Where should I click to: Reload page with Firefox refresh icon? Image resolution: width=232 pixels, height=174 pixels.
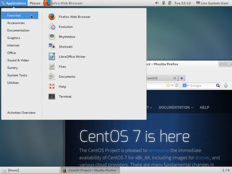coord(176,85)
